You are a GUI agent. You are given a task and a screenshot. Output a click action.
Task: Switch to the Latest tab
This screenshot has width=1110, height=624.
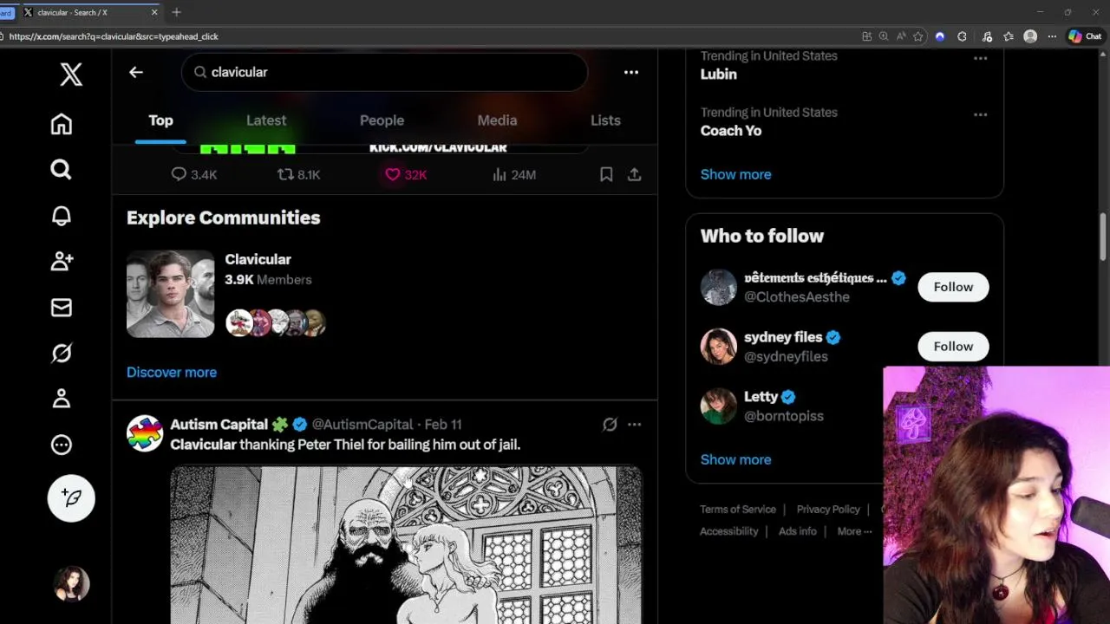tap(266, 120)
